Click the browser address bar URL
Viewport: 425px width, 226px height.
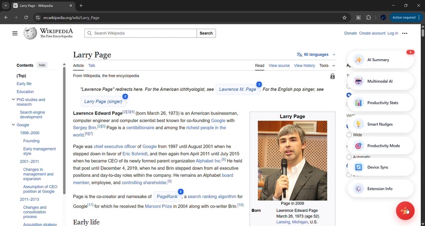click(x=71, y=17)
